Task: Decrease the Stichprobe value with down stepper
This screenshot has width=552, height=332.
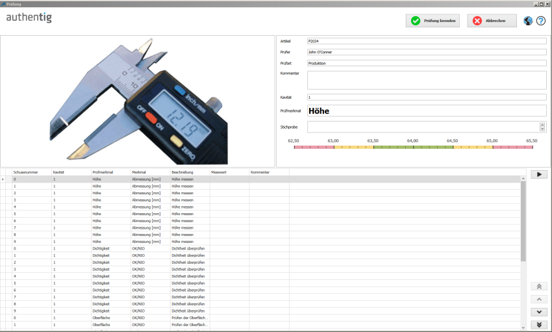Action: pos(542,129)
